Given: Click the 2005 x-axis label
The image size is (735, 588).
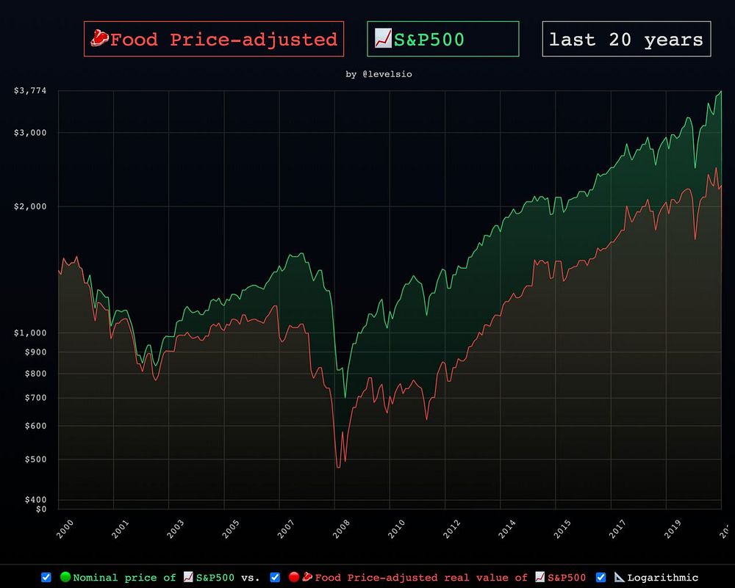Looking at the screenshot, I should click(231, 529).
